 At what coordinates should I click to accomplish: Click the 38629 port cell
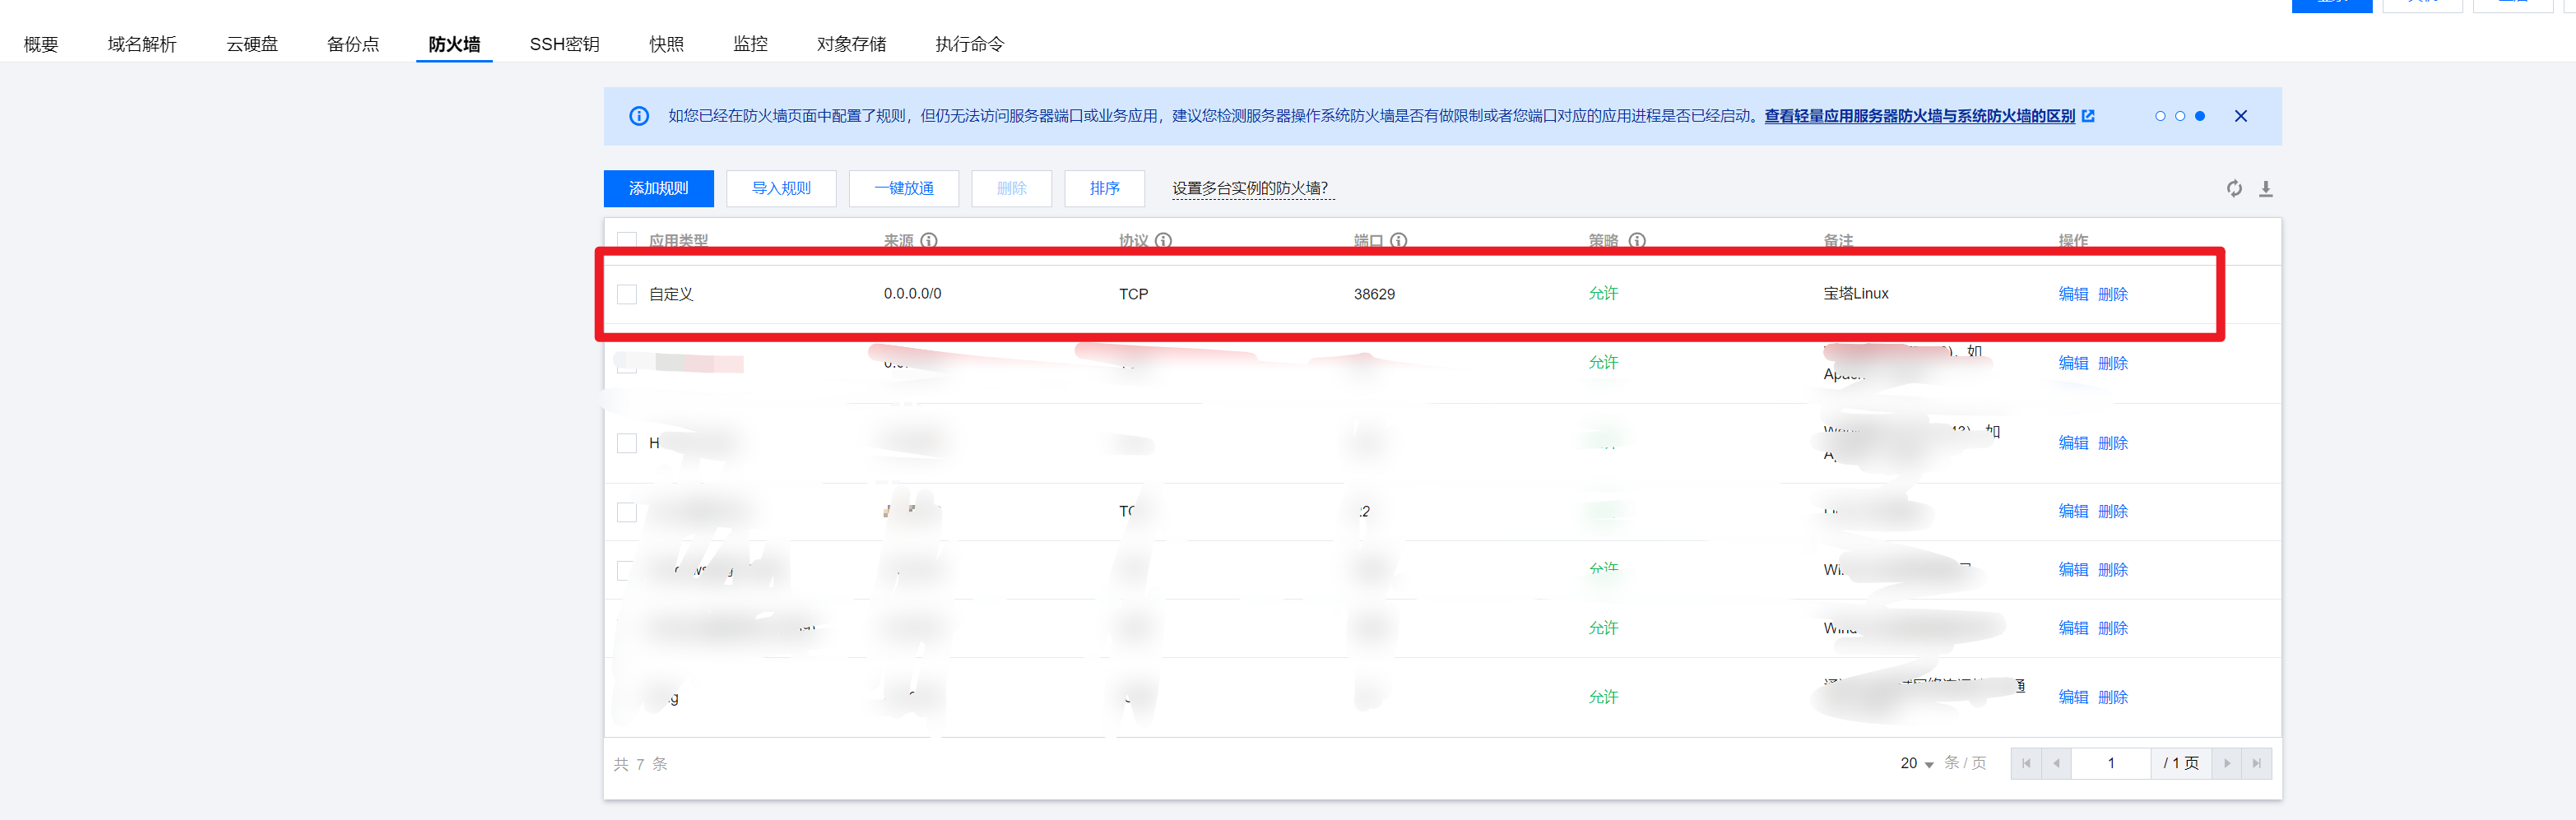(x=1374, y=294)
